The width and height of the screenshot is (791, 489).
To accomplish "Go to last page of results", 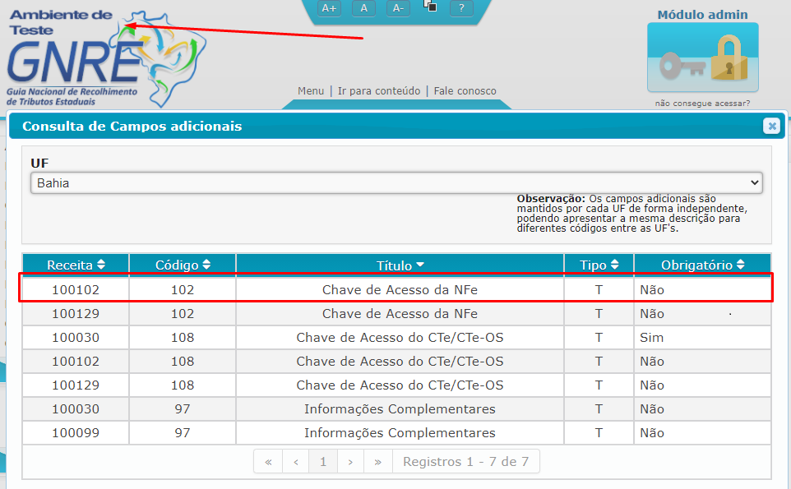I will 378,462.
